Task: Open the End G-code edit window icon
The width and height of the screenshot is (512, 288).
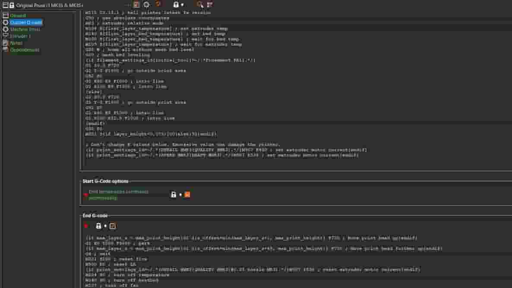Action: click(113, 226)
